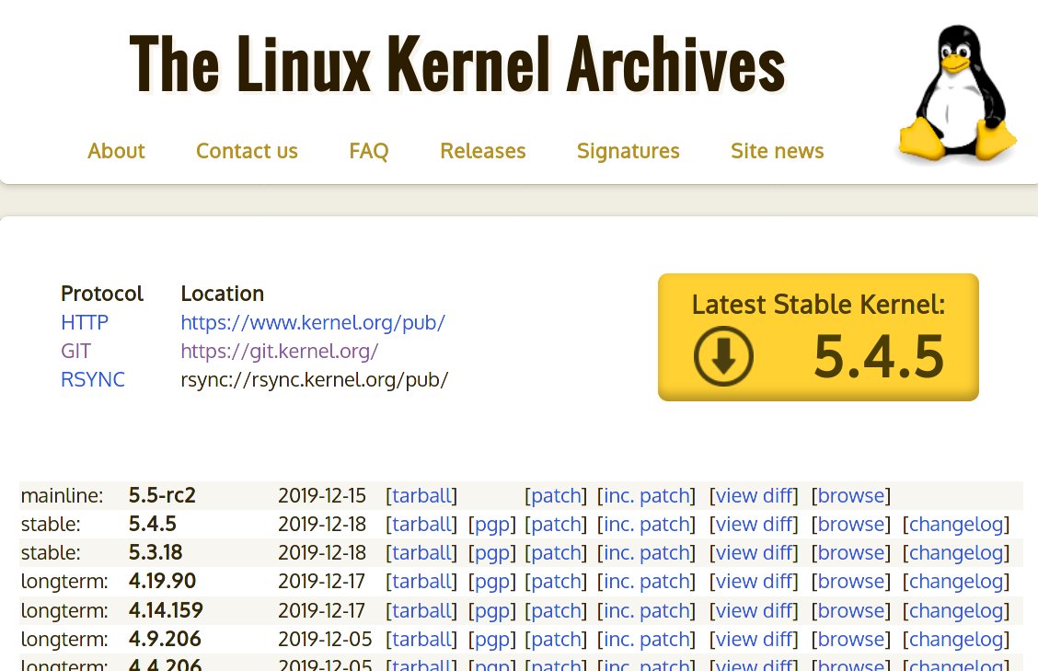
Task: Click the 2019-12-05 date in the 4.9.206 row
Action: click(x=325, y=639)
